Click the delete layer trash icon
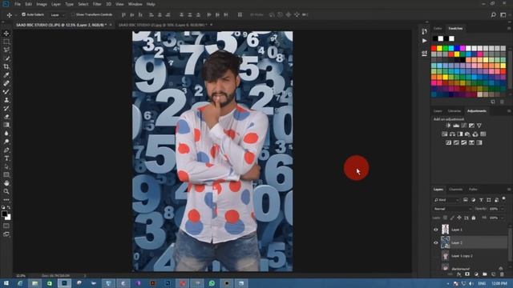513x288 pixels. (x=502, y=274)
